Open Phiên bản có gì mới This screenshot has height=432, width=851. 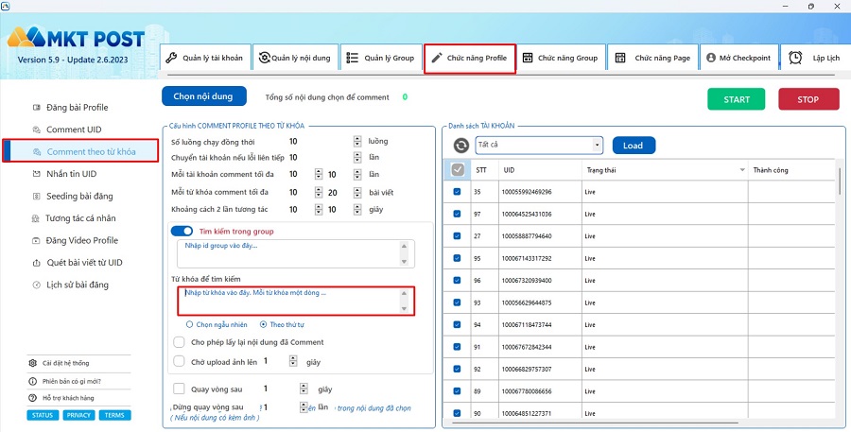pos(64,381)
